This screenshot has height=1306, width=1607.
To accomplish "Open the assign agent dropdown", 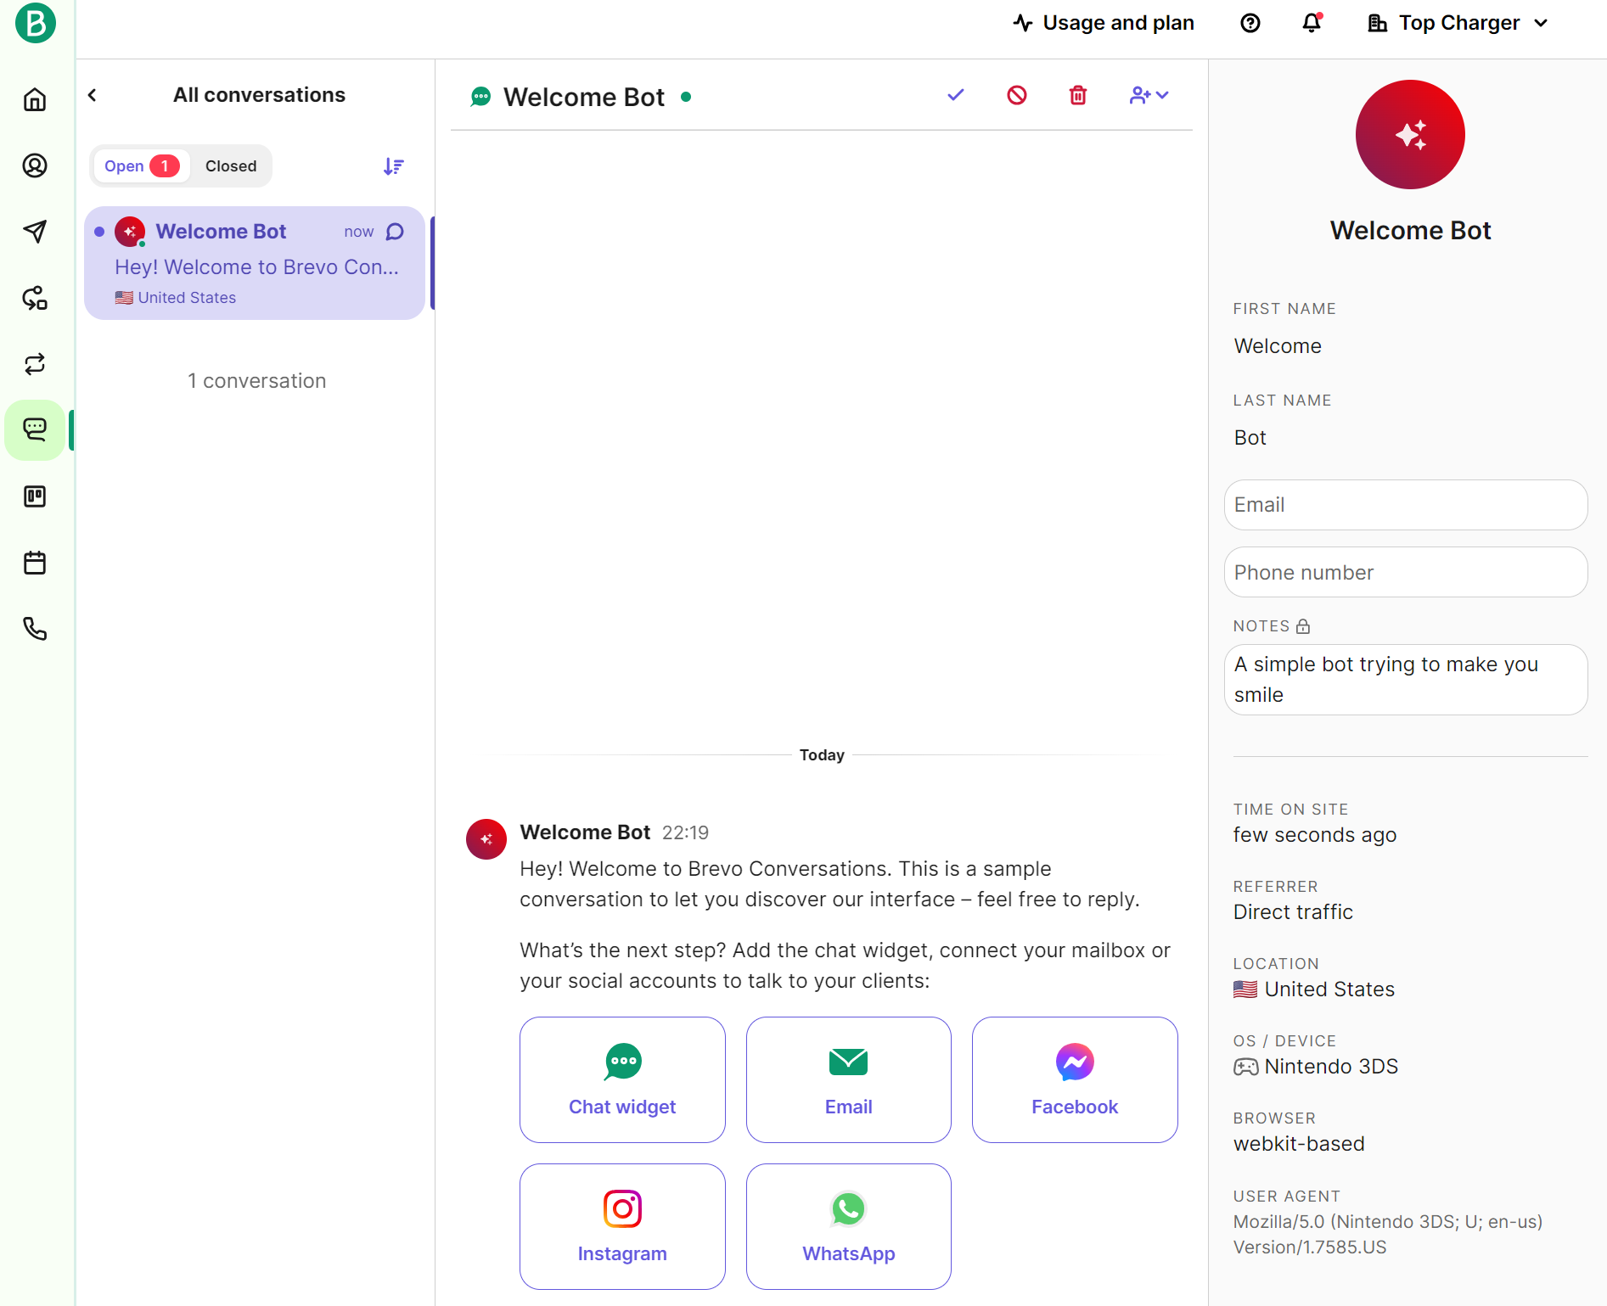I will point(1149,95).
